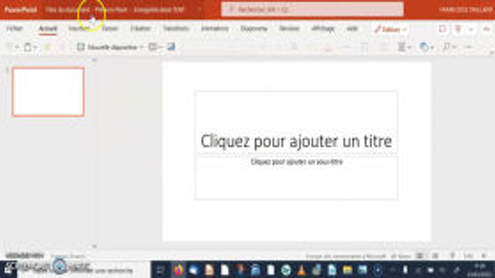Click the 'Cliquez pour ajouter un titre' placeholder
495x278 pixels.
pyautogui.click(x=296, y=141)
